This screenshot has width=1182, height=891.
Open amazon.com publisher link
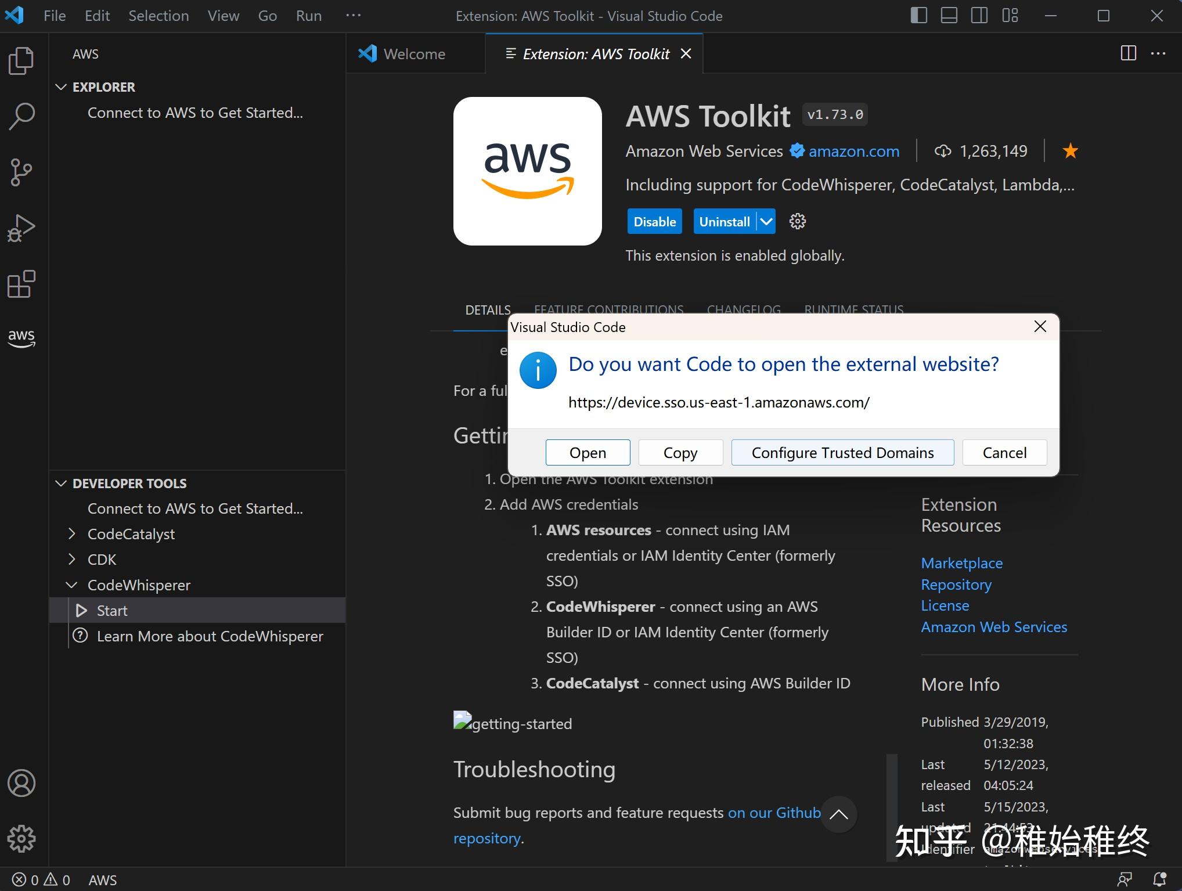coord(853,151)
